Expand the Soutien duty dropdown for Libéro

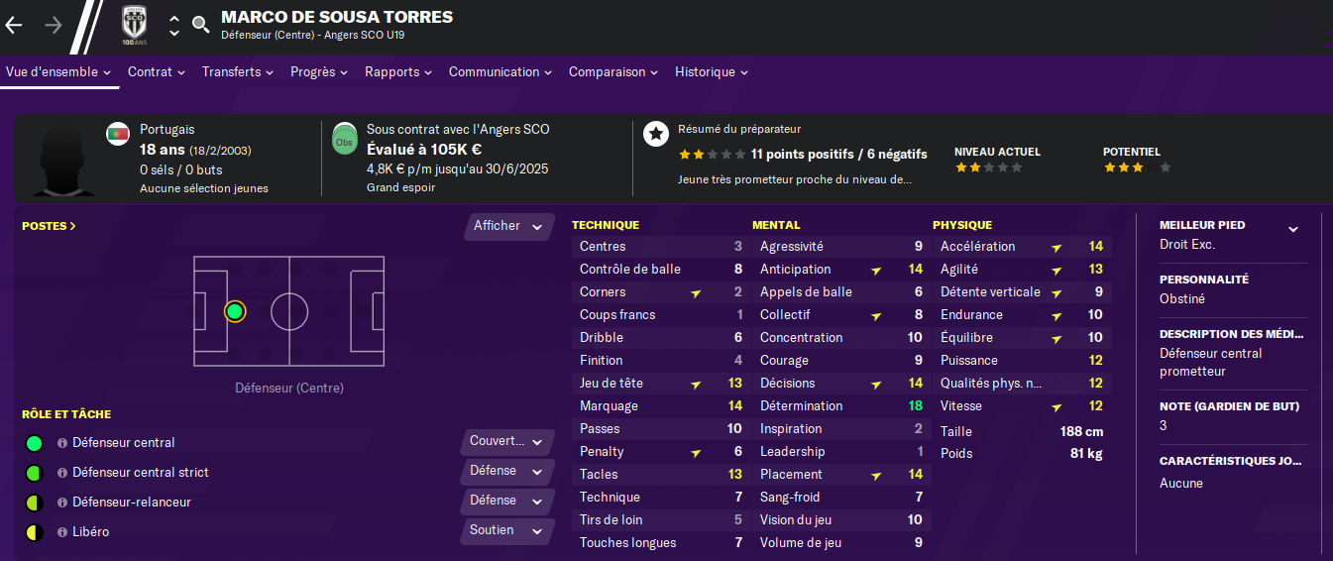tap(506, 530)
